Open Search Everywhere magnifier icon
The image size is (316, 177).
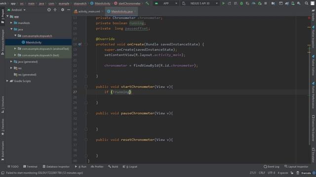[x=306, y=3]
